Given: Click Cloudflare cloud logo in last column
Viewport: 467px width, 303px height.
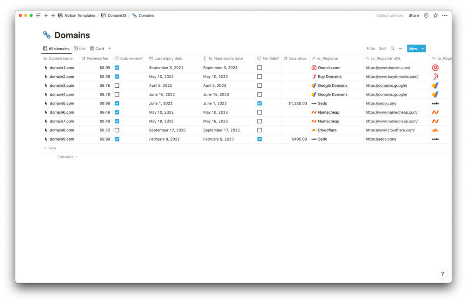Looking at the screenshot, I should click(435, 130).
